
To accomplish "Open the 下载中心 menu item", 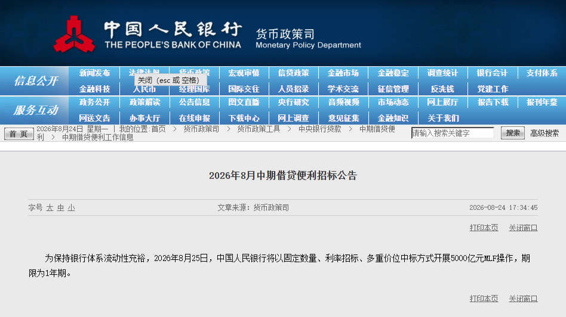I will (244, 118).
